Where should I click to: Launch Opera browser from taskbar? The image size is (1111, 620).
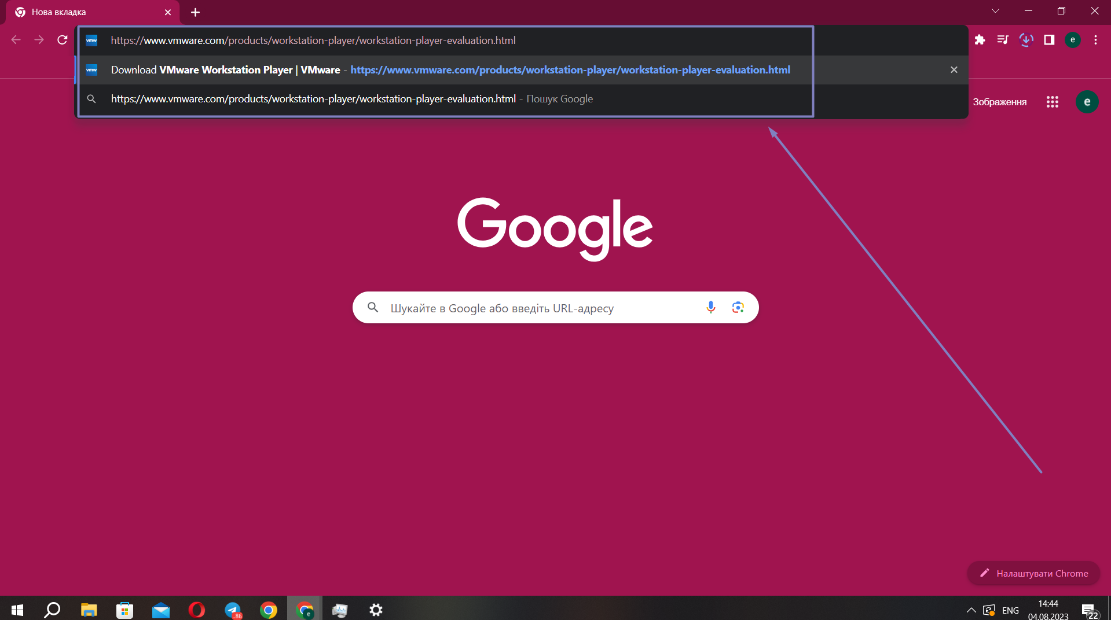tap(196, 610)
